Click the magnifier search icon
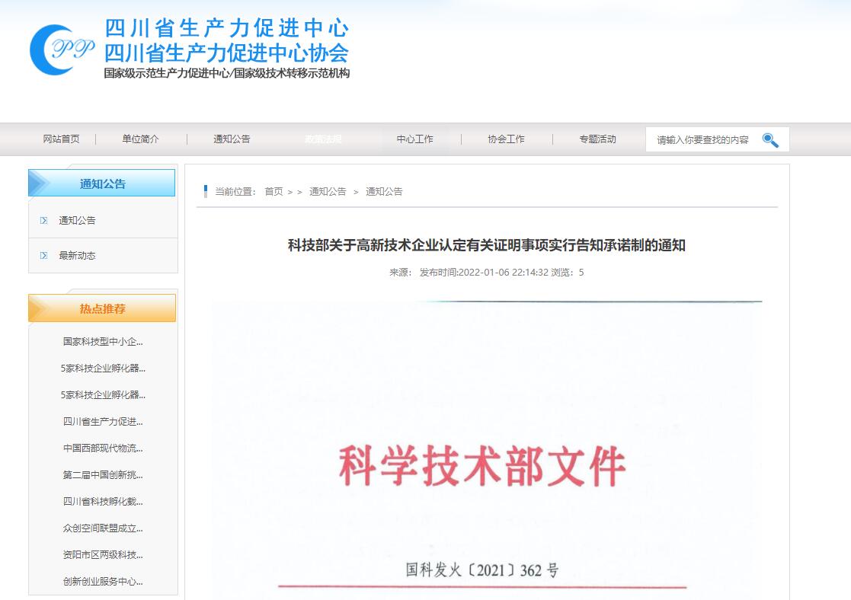This screenshot has height=600, width=851. coord(770,140)
